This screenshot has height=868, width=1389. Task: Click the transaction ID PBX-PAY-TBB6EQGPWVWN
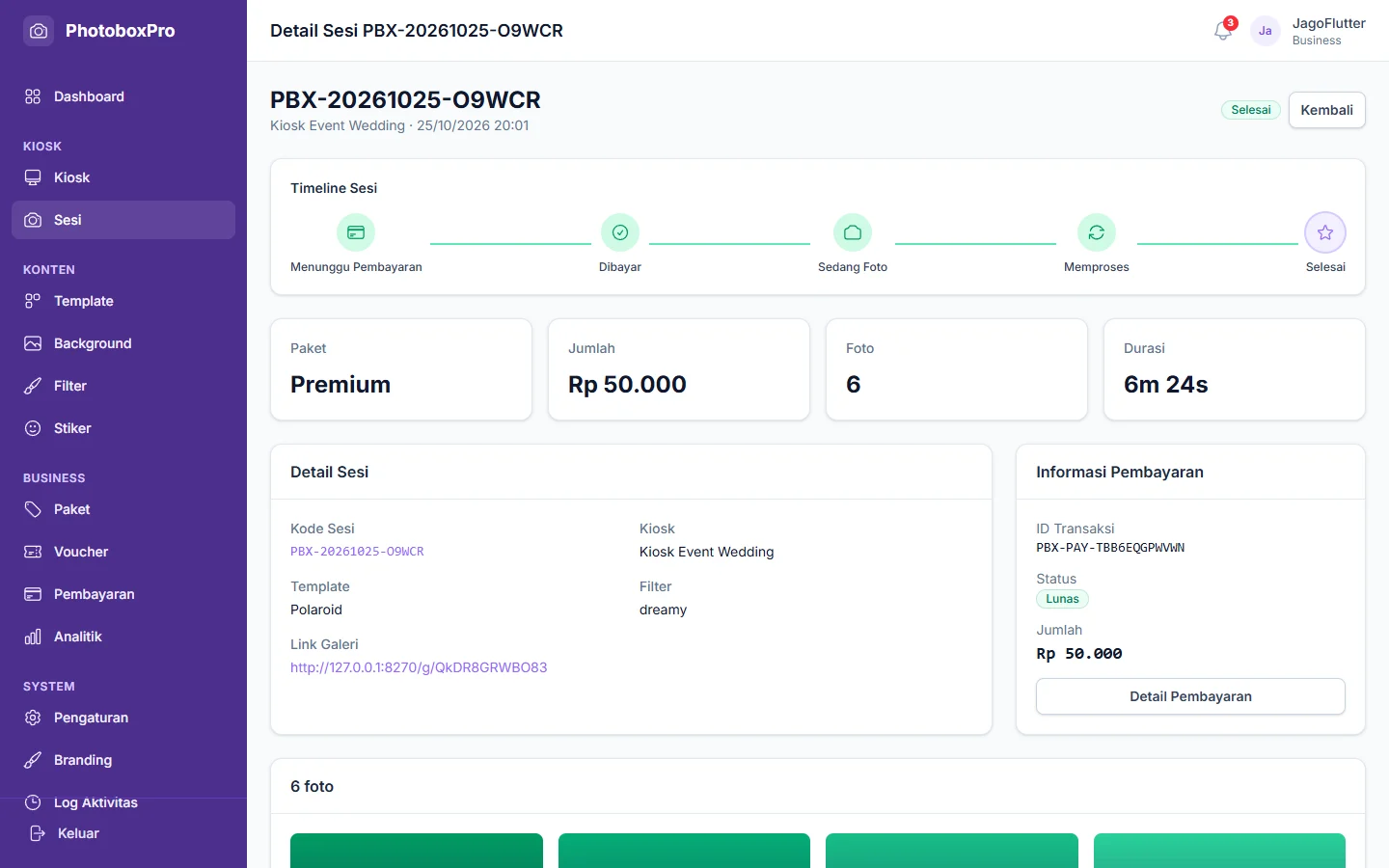1110,548
